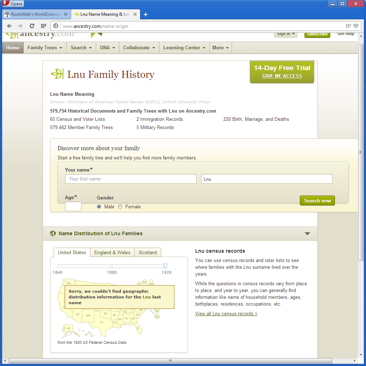Reload the current page
Image resolution: width=366 pixels, height=366 pixels.
tap(31, 26)
